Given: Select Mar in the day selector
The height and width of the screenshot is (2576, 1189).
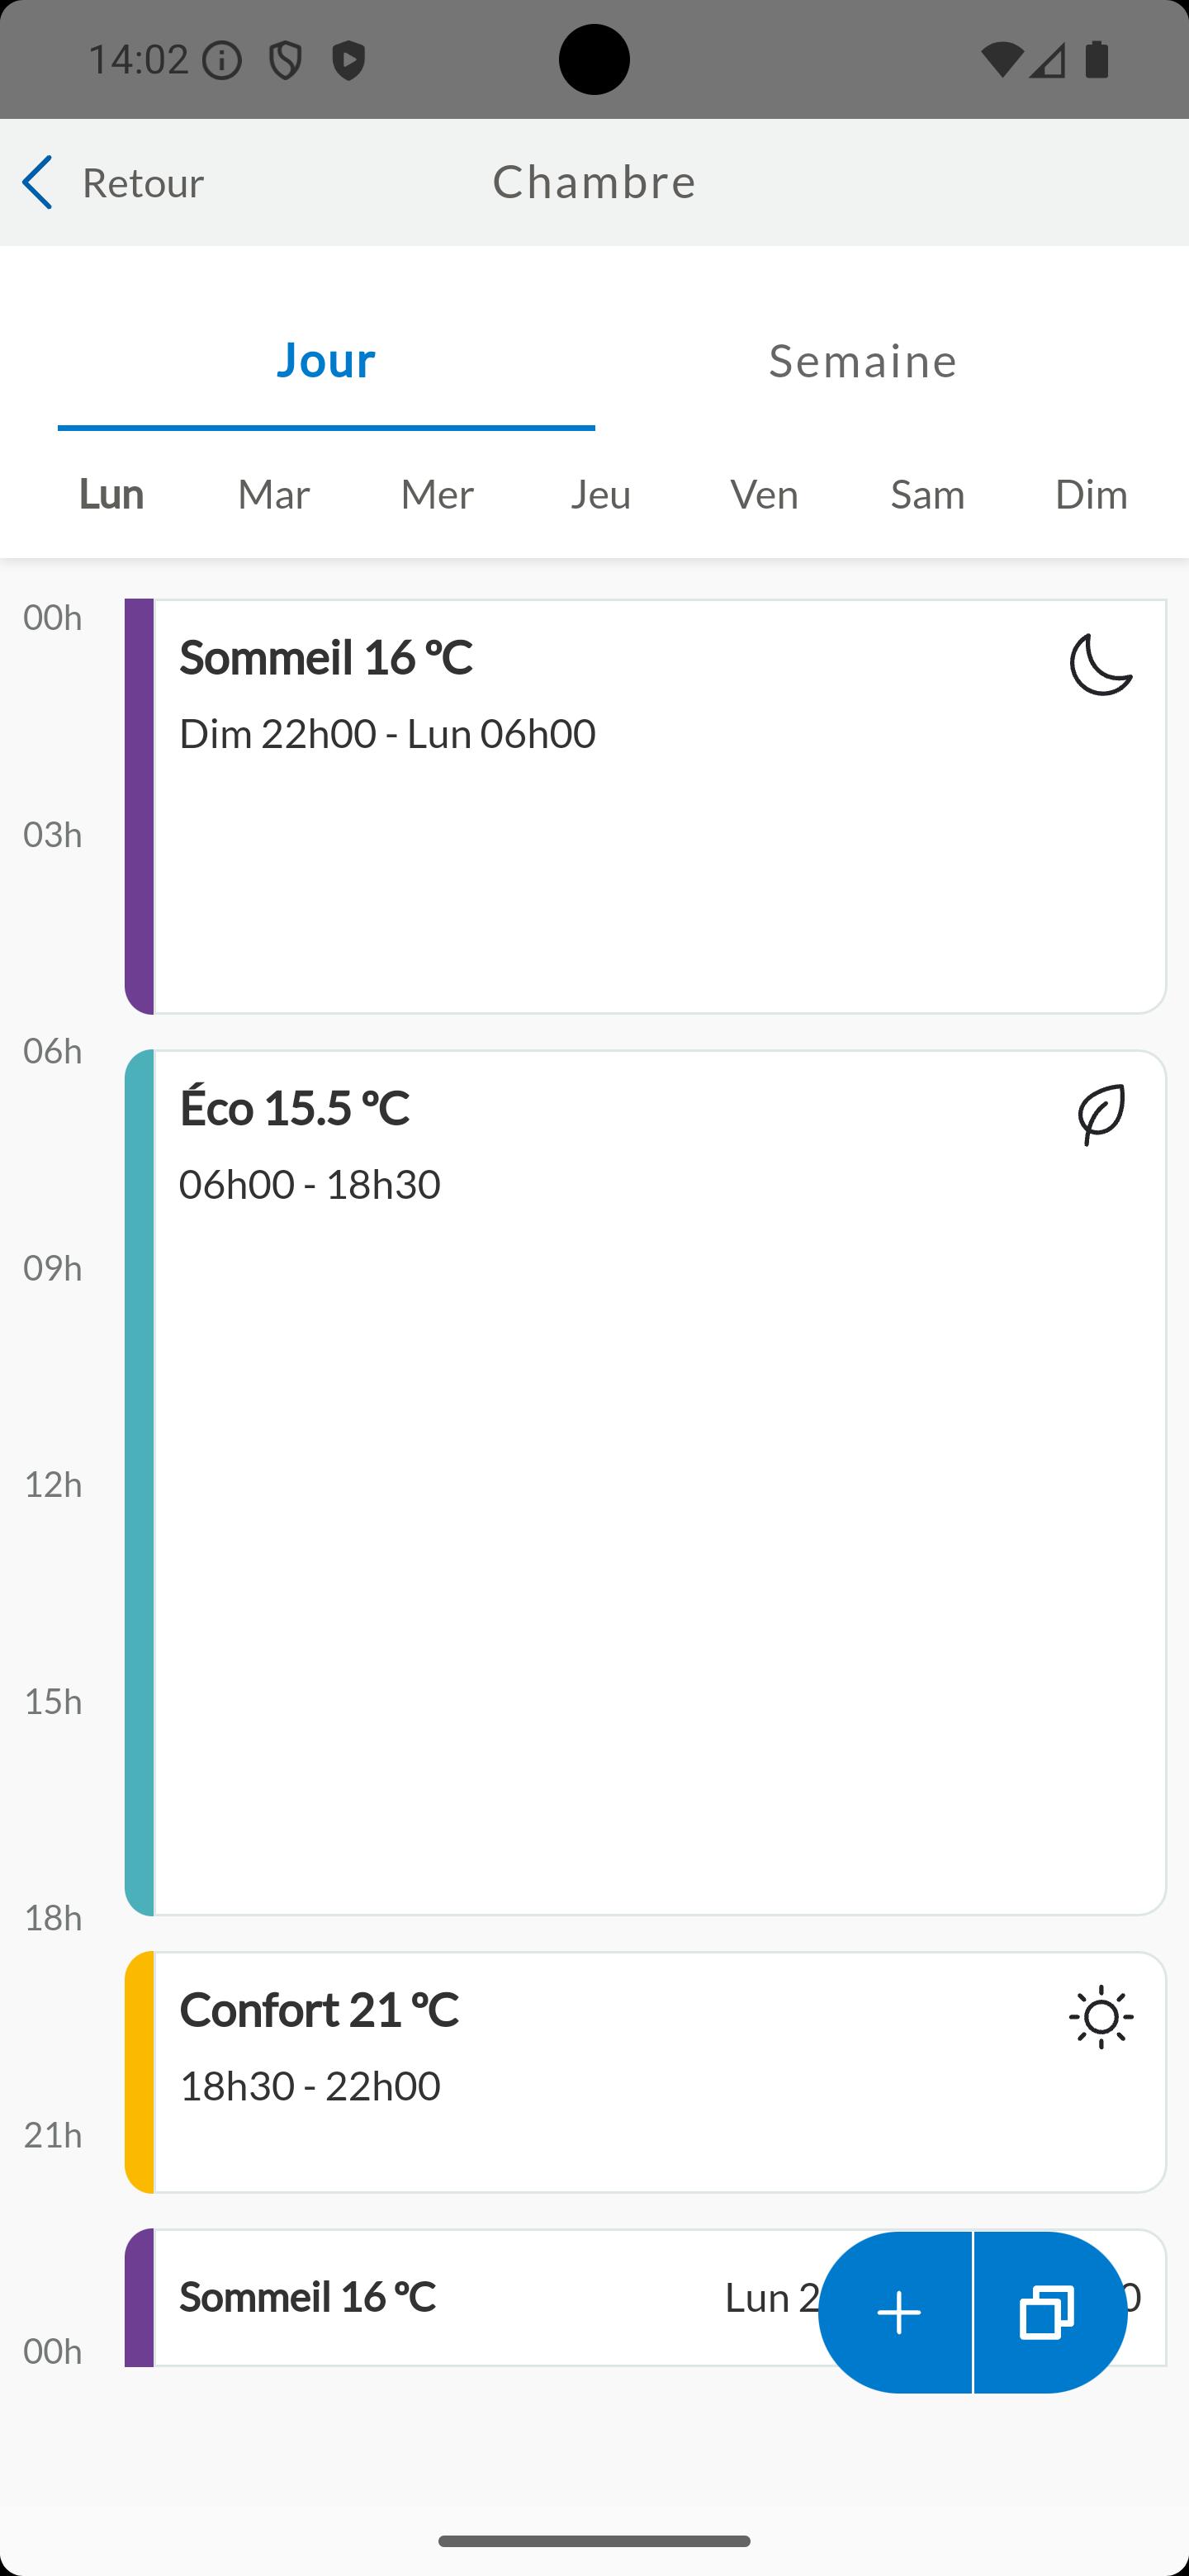Looking at the screenshot, I should coord(274,494).
